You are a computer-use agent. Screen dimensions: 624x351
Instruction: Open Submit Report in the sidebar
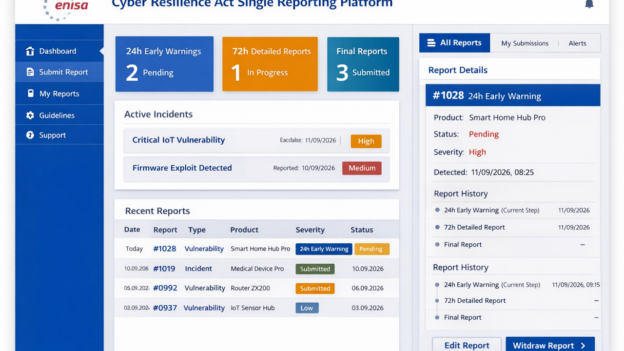point(59,72)
